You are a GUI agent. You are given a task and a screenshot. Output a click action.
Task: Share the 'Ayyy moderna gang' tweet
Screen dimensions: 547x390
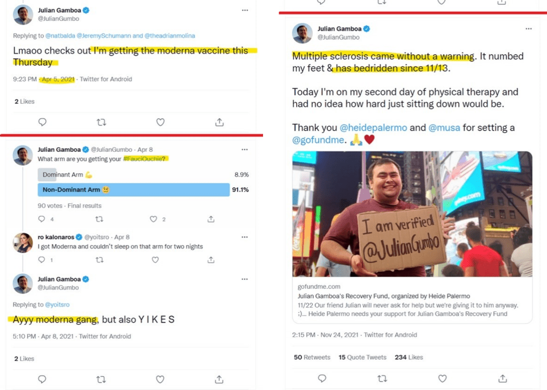219,379
